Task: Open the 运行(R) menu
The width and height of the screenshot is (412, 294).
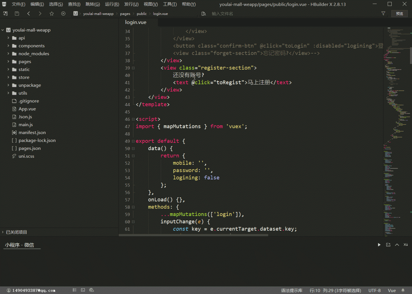Action: [112, 4]
